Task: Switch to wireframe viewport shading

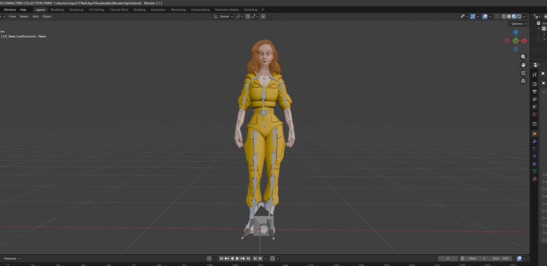Action: point(504,16)
